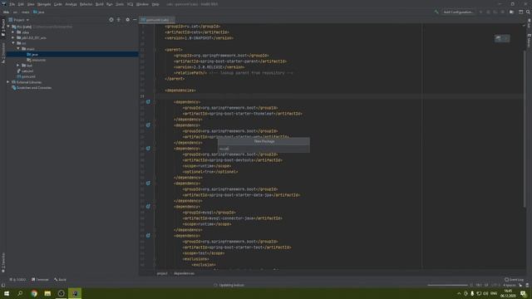Open the TODO tool window

pyautogui.click(x=17, y=280)
